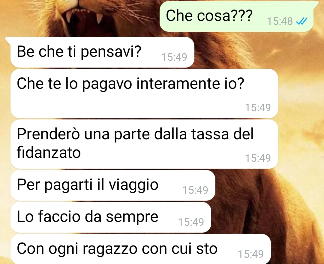Tap timestamp beside "Lo faccio da sempre"
324x264 pixels.
point(191,222)
